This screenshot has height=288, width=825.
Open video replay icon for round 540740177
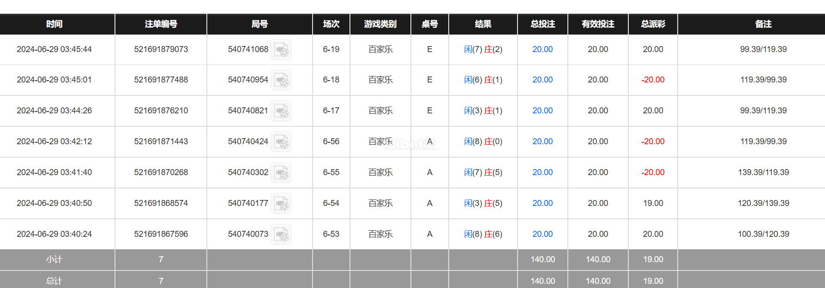281,204
